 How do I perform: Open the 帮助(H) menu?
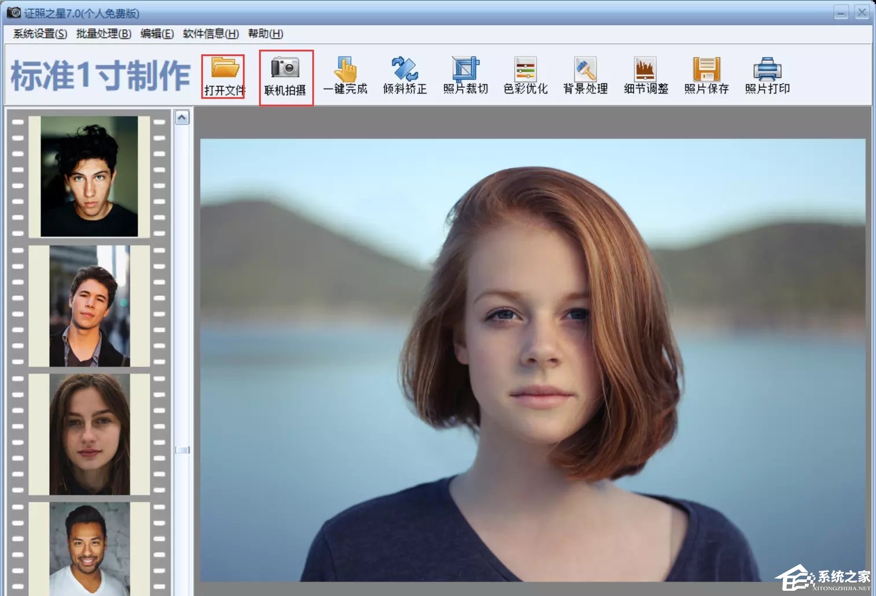[x=265, y=34]
